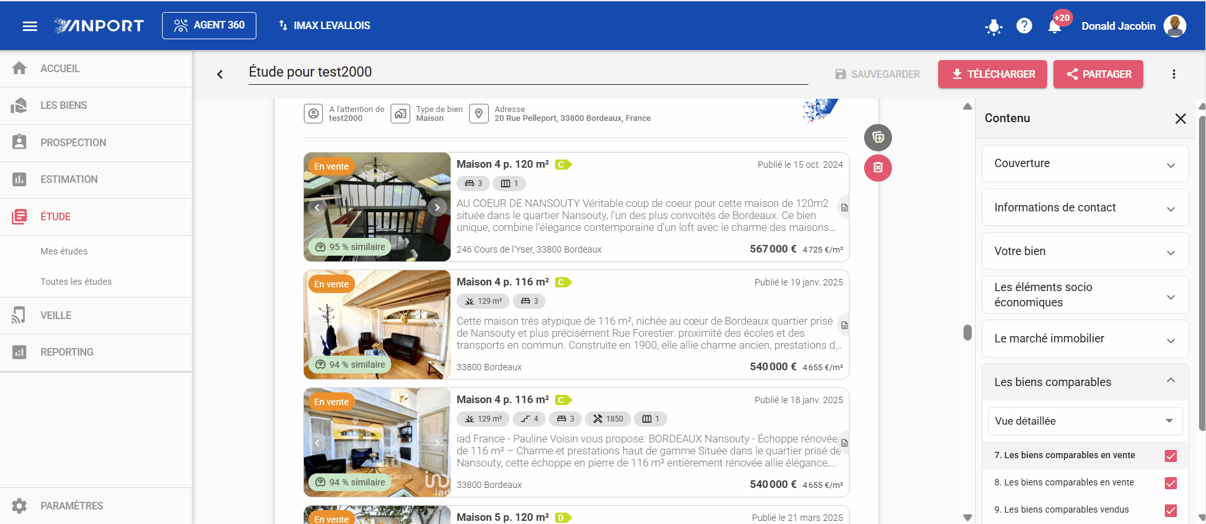Click the red delete-section round icon
Viewport: 1206px width, 524px height.
878,168
